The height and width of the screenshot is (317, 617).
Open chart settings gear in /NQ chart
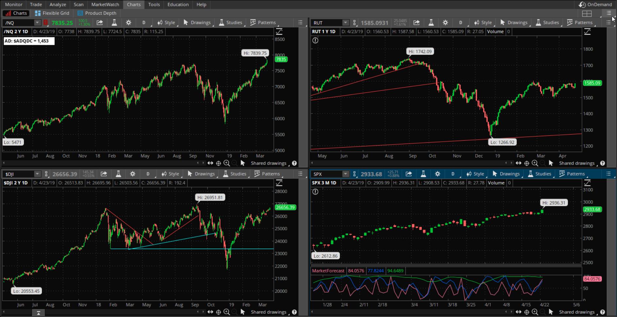click(128, 23)
